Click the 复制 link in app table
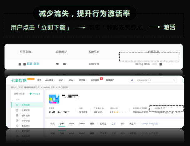Screen dimensions: 190x146 coord(36,64)
